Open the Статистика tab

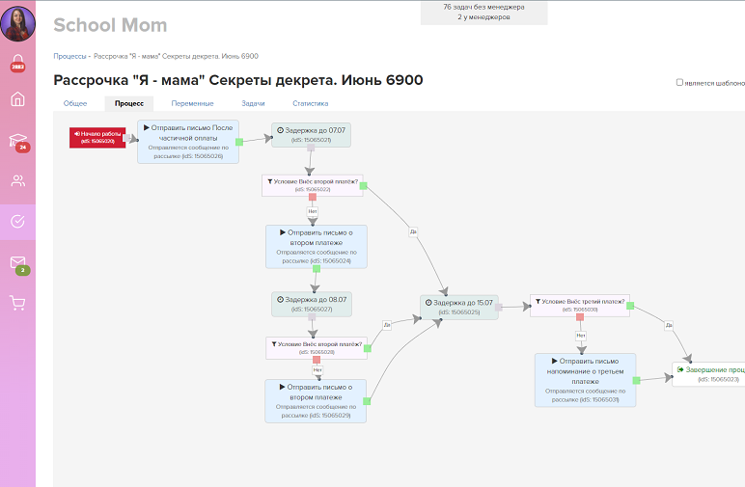pos(310,103)
